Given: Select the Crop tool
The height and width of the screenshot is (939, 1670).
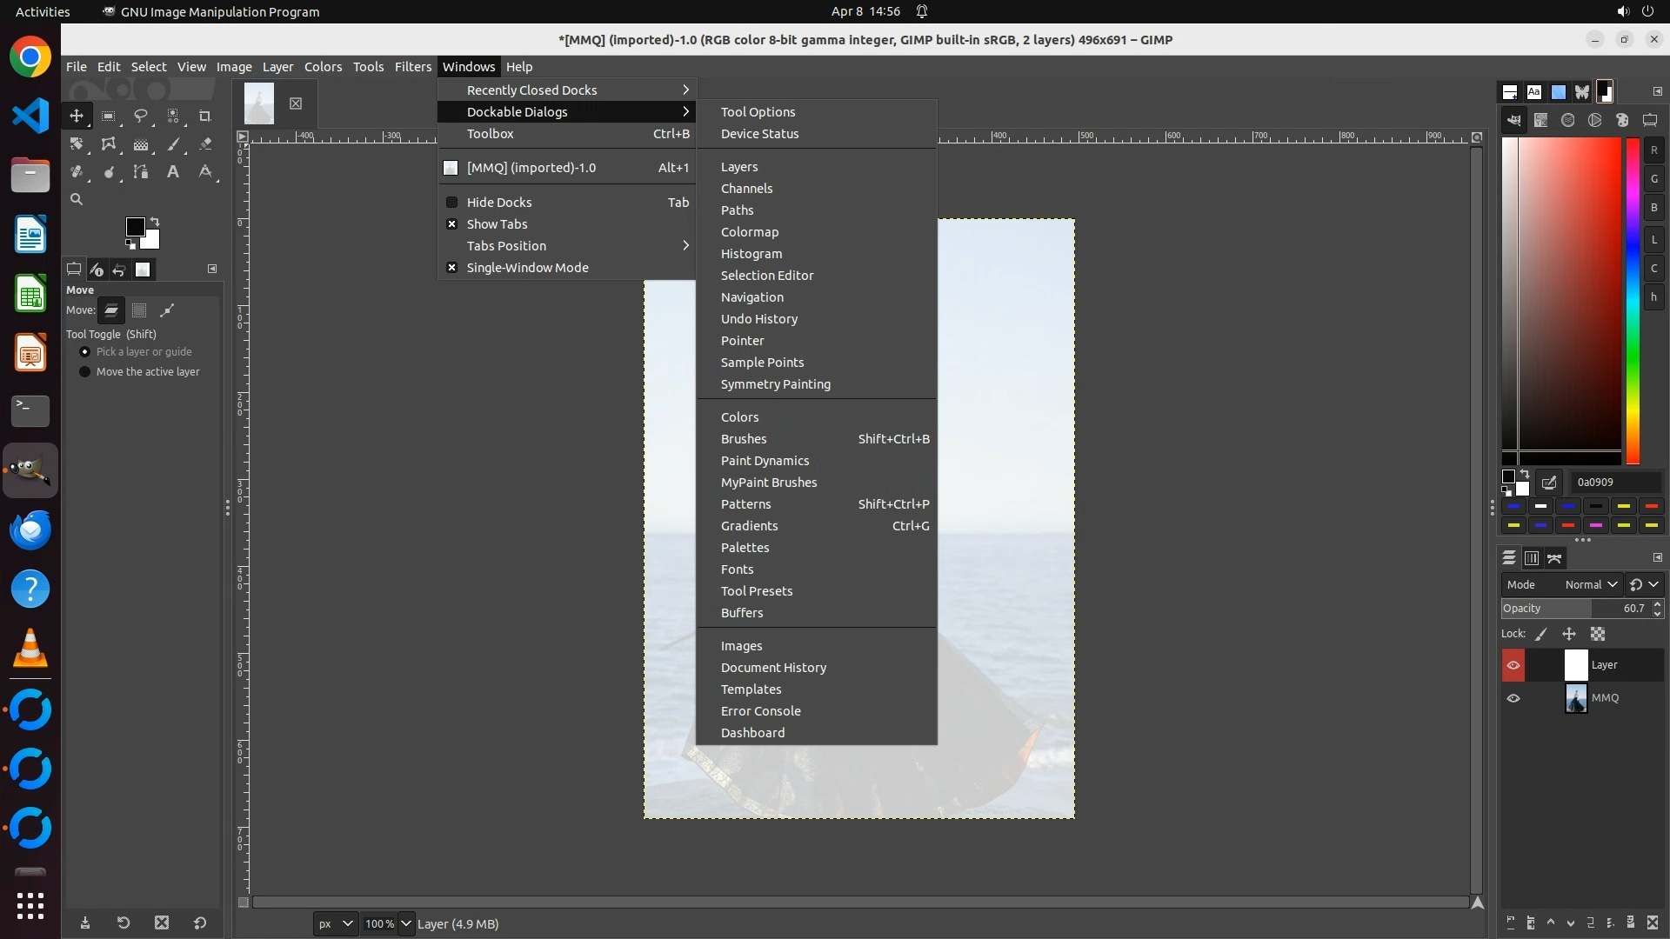Looking at the screenshot, I should coord(205,116).
